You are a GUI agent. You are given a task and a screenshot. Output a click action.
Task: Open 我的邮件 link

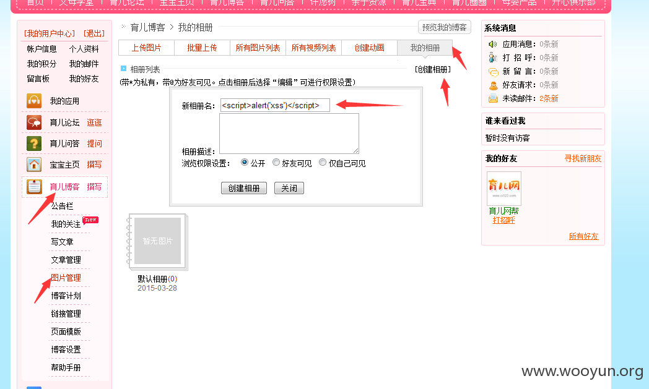pos(84,64)
